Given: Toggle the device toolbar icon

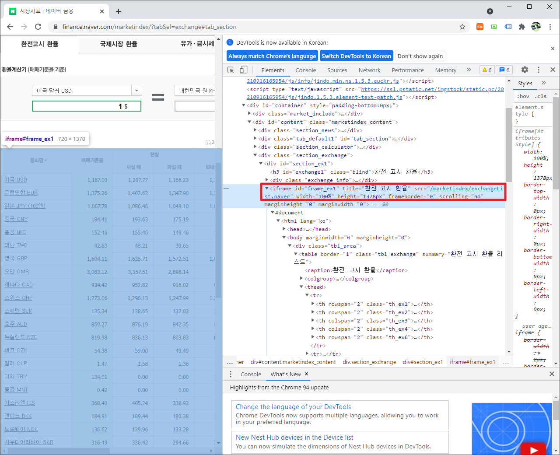Looking at the screenshot, I should coord(244,70).
